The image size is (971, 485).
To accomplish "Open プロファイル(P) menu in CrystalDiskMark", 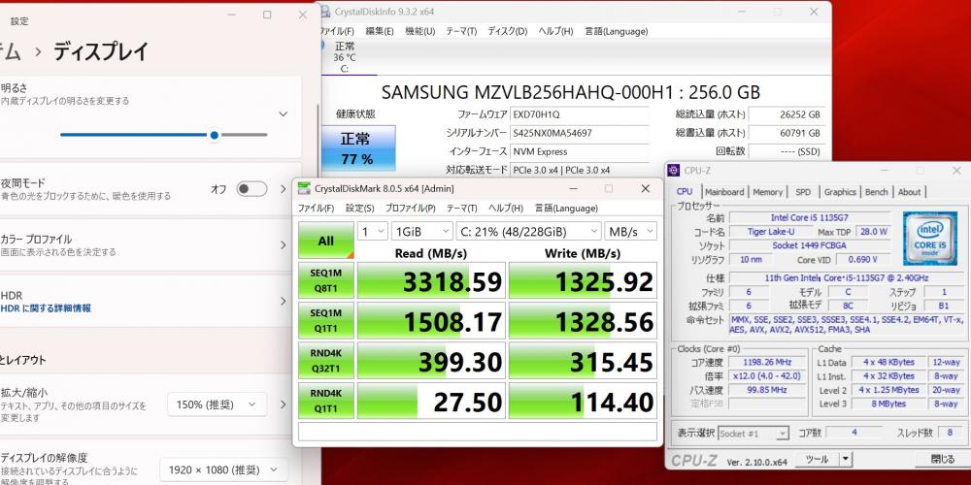I will (x=410, y=209).
